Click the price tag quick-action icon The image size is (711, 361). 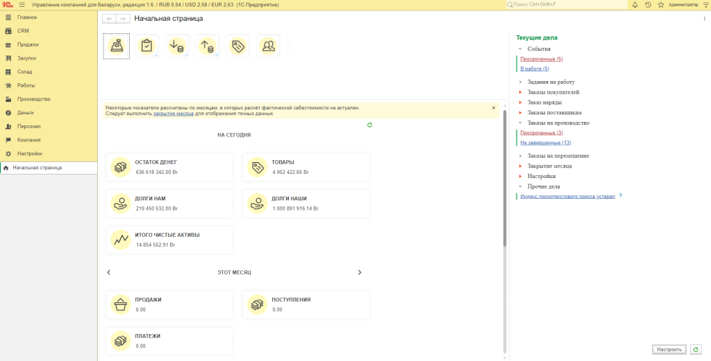point(238,46)
